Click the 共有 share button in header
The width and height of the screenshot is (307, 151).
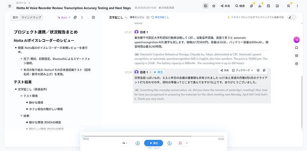point(225,6)
